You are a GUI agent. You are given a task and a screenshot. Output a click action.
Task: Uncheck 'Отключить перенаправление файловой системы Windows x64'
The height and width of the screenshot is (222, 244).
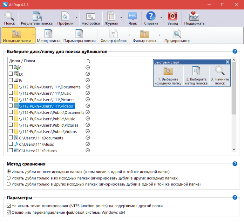(x=9, y=212)
